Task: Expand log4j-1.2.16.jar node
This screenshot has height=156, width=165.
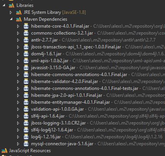Action: coord(18,137)
